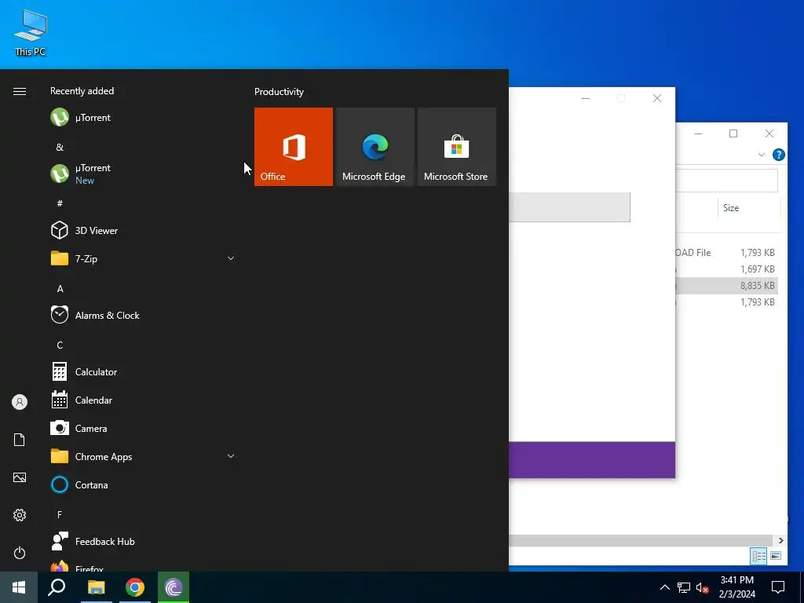
Task: Click the File Explorer search box
Action: point(726,181)
